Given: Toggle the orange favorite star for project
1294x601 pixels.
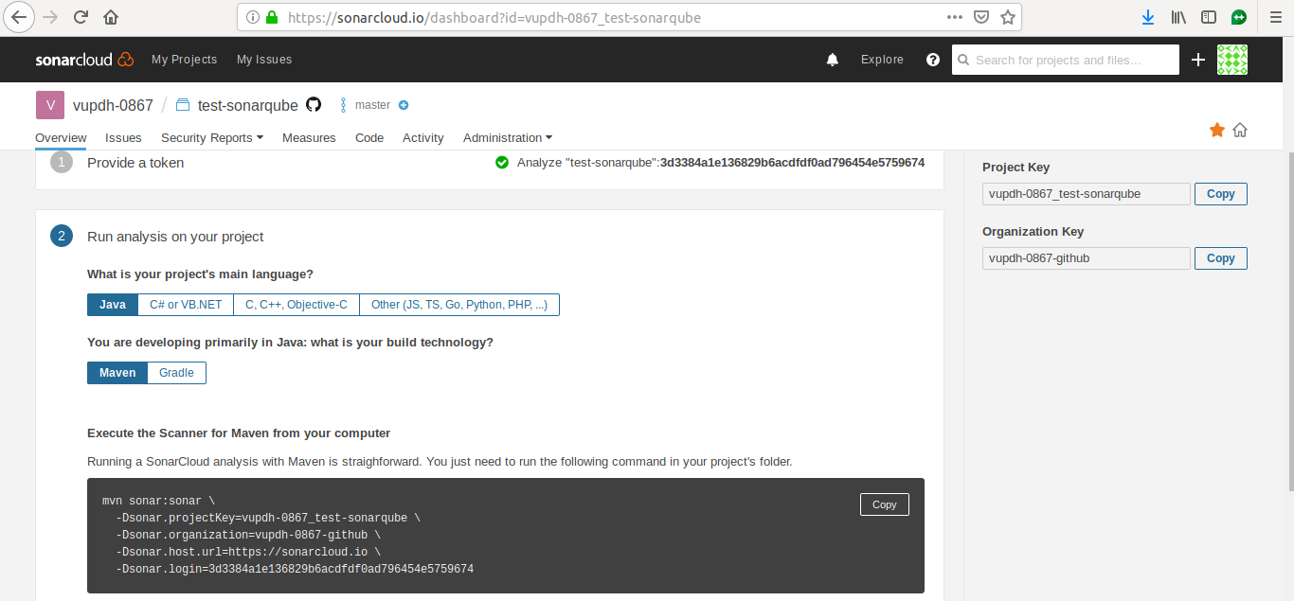Looking at the screenshot, I should point(1217,131).
